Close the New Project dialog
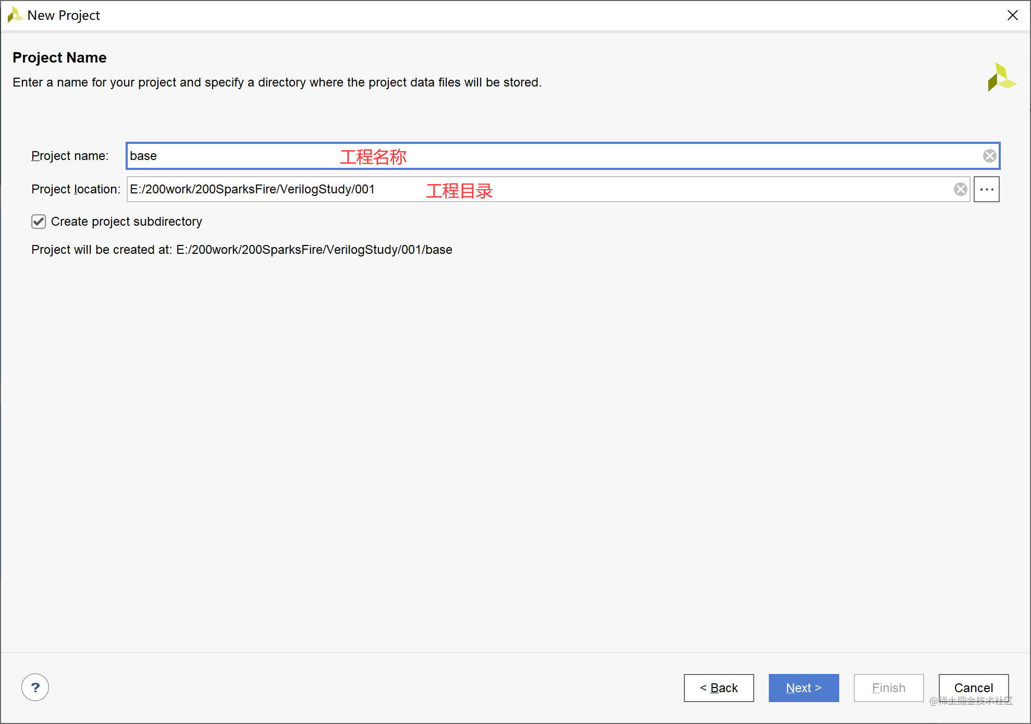The height and width of the screenshot is (724, 1031). tap(1012, 15)
